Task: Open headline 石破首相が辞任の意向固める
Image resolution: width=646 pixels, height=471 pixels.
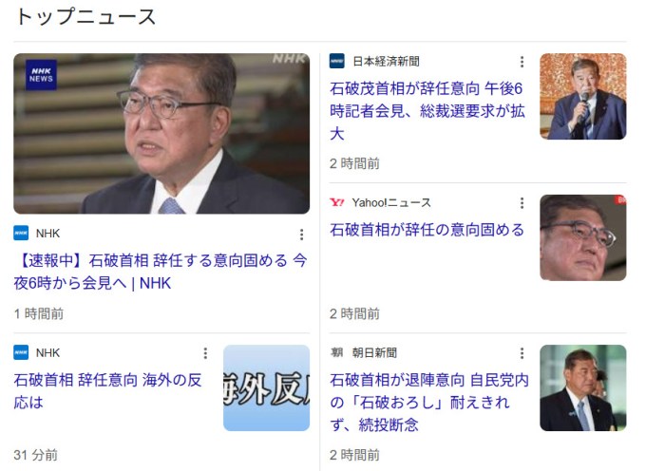Action: 427,230
